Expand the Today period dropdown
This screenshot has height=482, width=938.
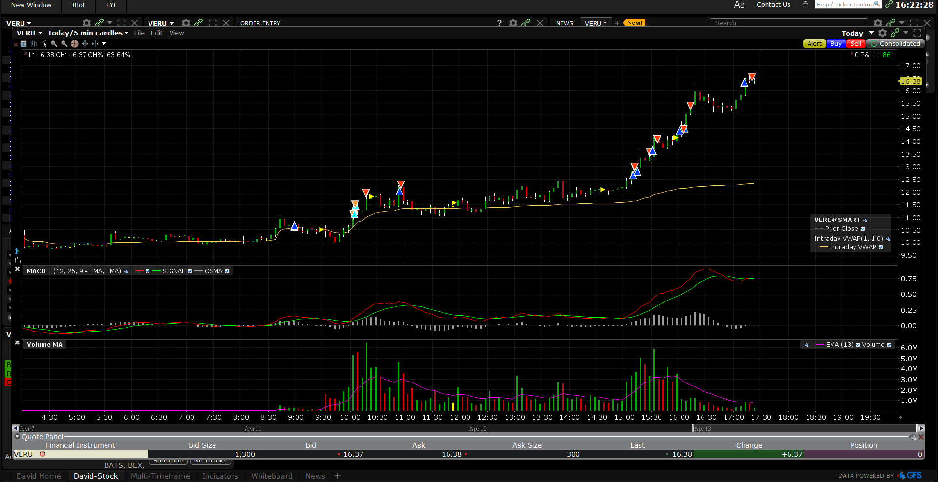(x=871, y=33)
